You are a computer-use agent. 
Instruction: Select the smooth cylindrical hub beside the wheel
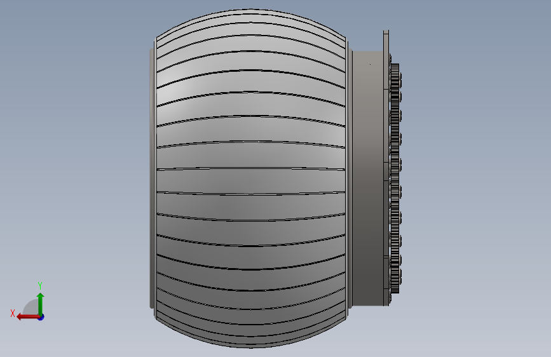tap(367, 178)
